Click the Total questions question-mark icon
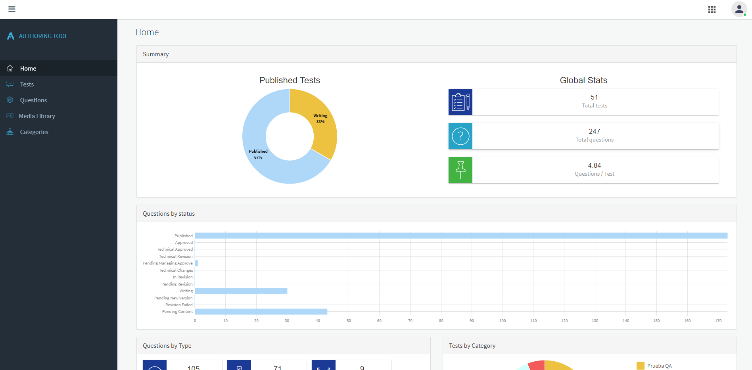Viewport: 752px width, 370px height. point(460,136)
